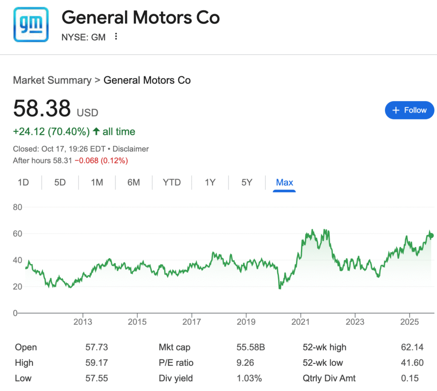437x391 pixels.
Task: Select the 5D time range tab
Action: click(x=60, y=183)
